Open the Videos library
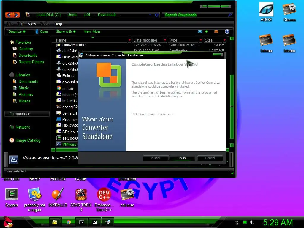 click(x=21, y=101)
